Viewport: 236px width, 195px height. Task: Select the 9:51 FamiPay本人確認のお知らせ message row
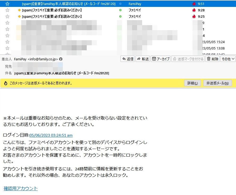tap(118, 4)
